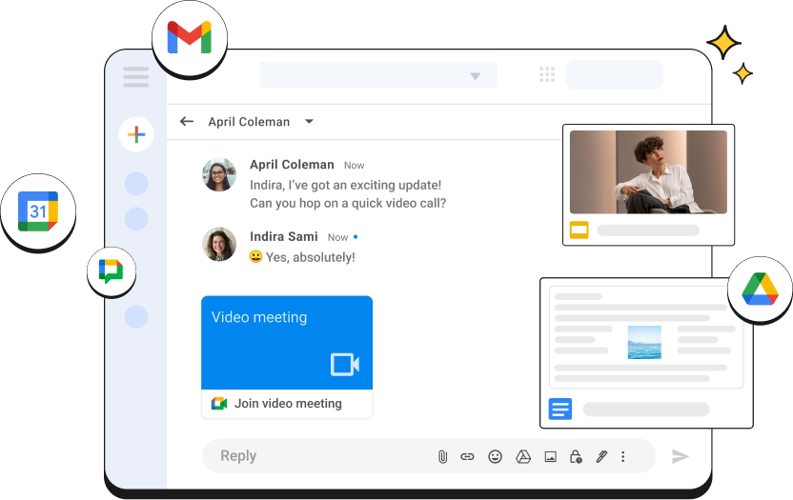Expand the April Coleman dropdown arrow
The width and height of the screenshot is (793, 500).
(x=309, y=121)
